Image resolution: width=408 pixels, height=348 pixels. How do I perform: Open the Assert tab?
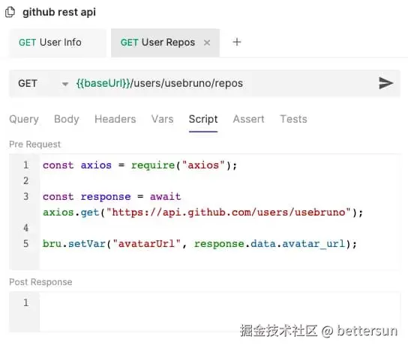(248, 119)
